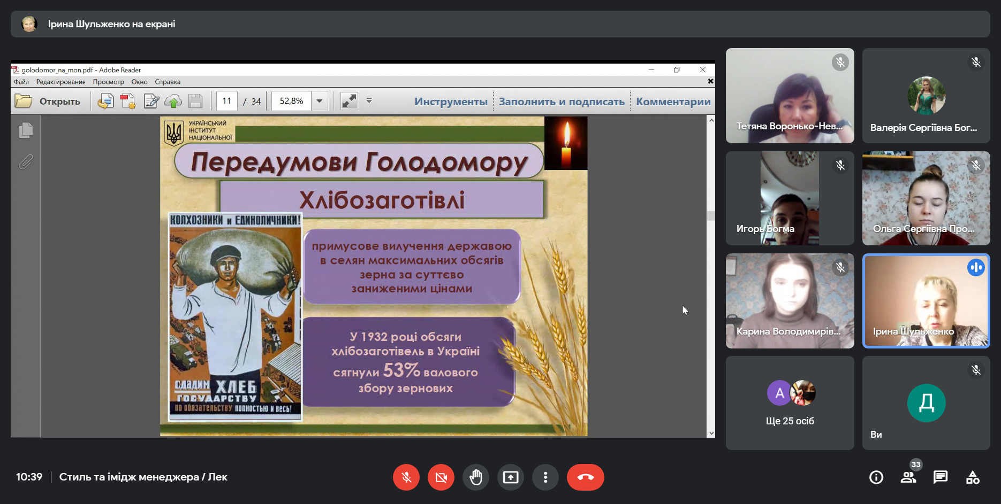Click the Открыть label button
This screenshot has width=1001, height=504.
(x=60, y=102)
